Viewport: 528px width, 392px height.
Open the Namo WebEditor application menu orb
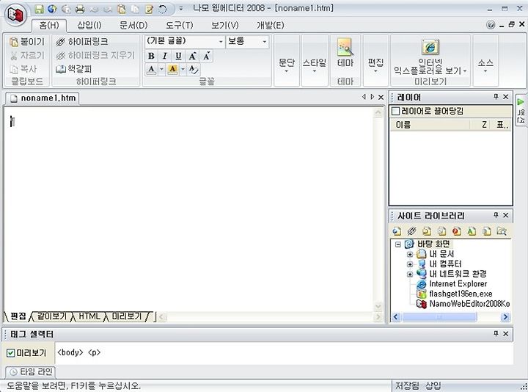point(16,15)
